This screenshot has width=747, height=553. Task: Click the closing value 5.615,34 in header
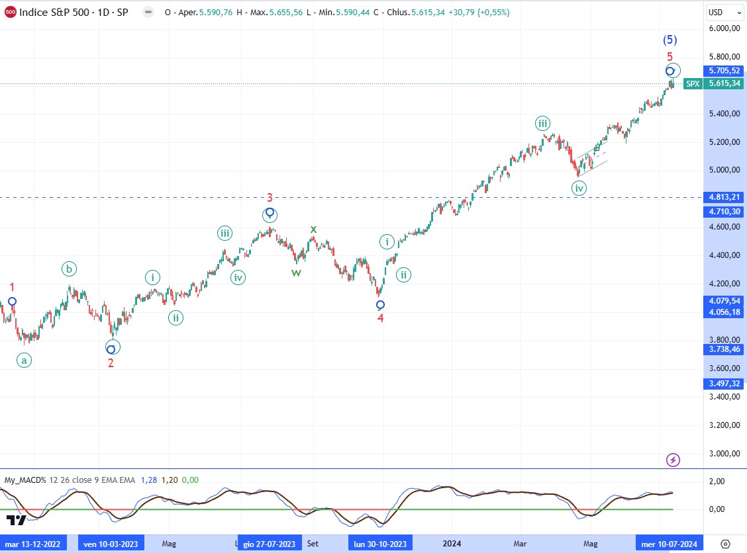(x=428, y=13)
